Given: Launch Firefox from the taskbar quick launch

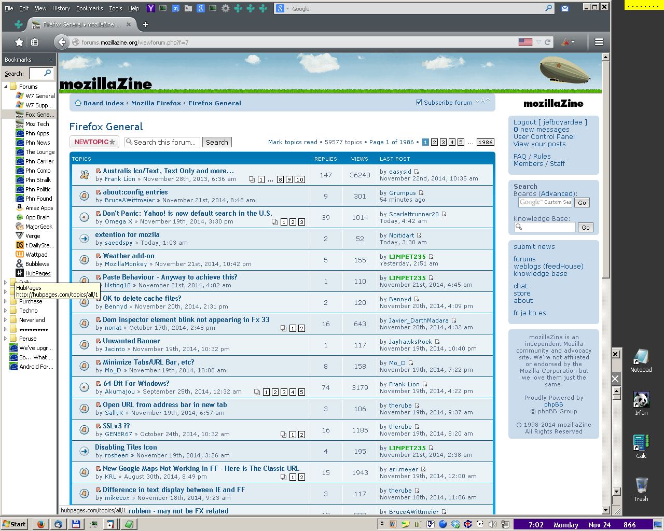Looking at the screenshot, I should pyautogui.click(x=40, y=524).
